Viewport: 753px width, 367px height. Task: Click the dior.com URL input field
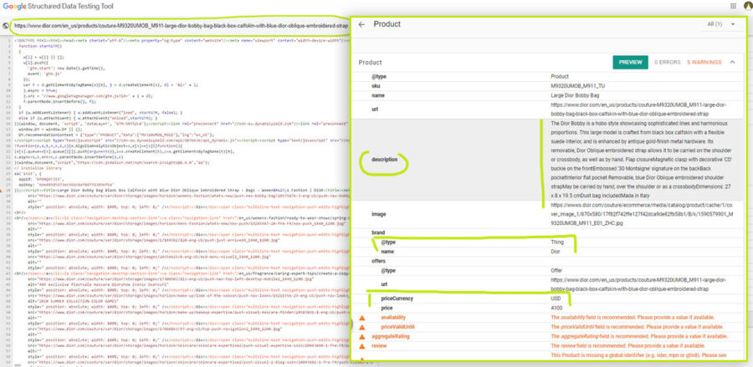click(x=181, y=27)
